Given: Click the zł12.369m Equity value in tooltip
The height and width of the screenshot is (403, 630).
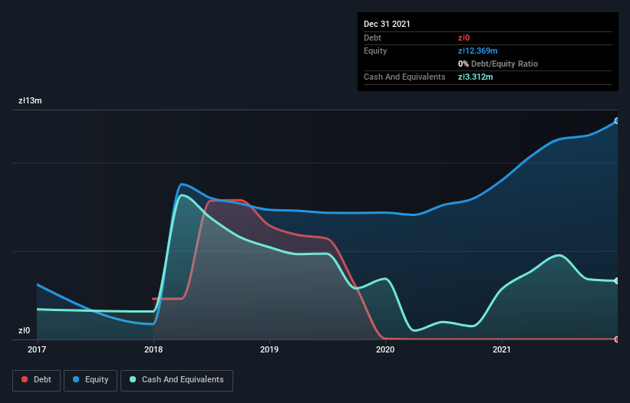Looking at the screenshot, I should 478,51.
